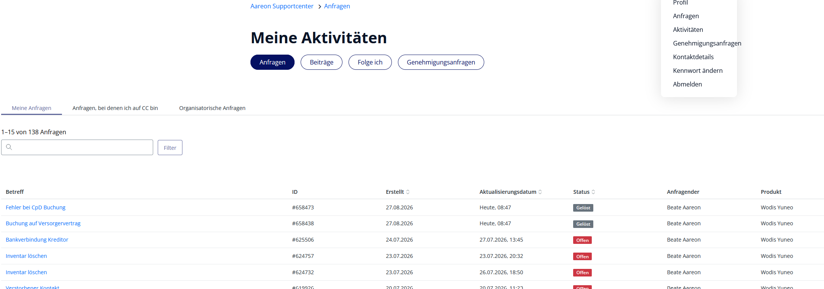Viewport: 824px width, 289px height.
Task: Sort by Aktualisierungsdatum column arrows
Action: 540,192
